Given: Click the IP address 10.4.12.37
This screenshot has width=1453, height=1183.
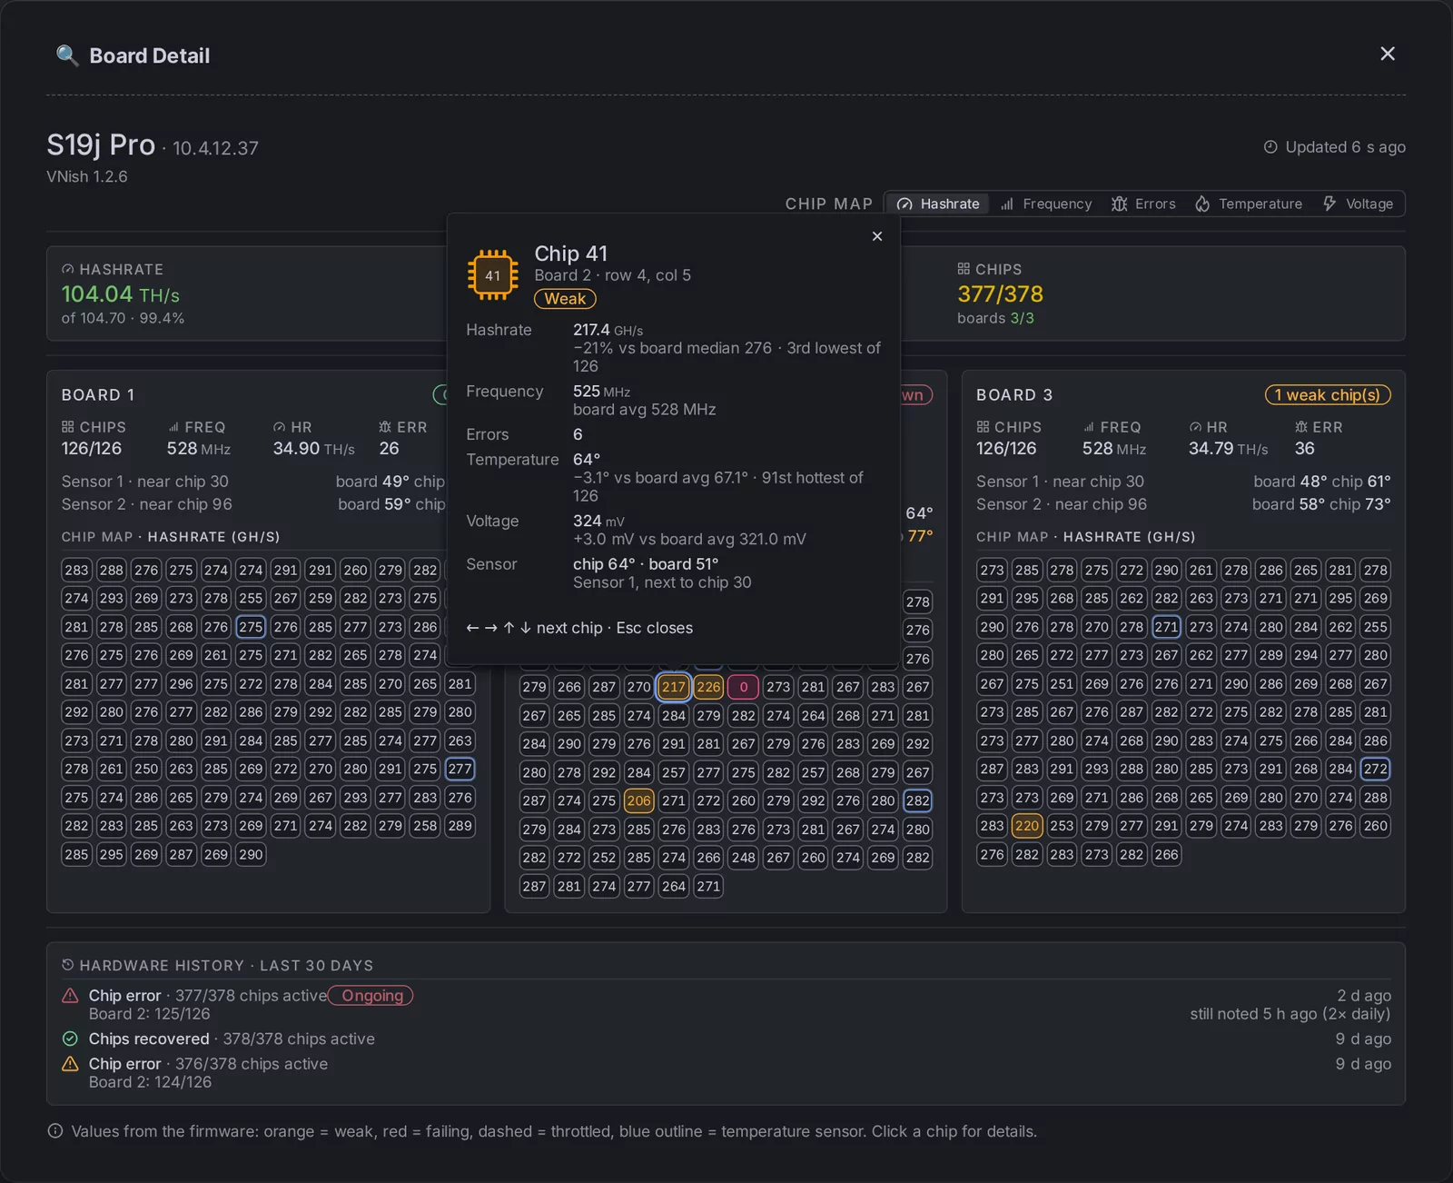Looking at the screenshot, I should click(215, 148).
